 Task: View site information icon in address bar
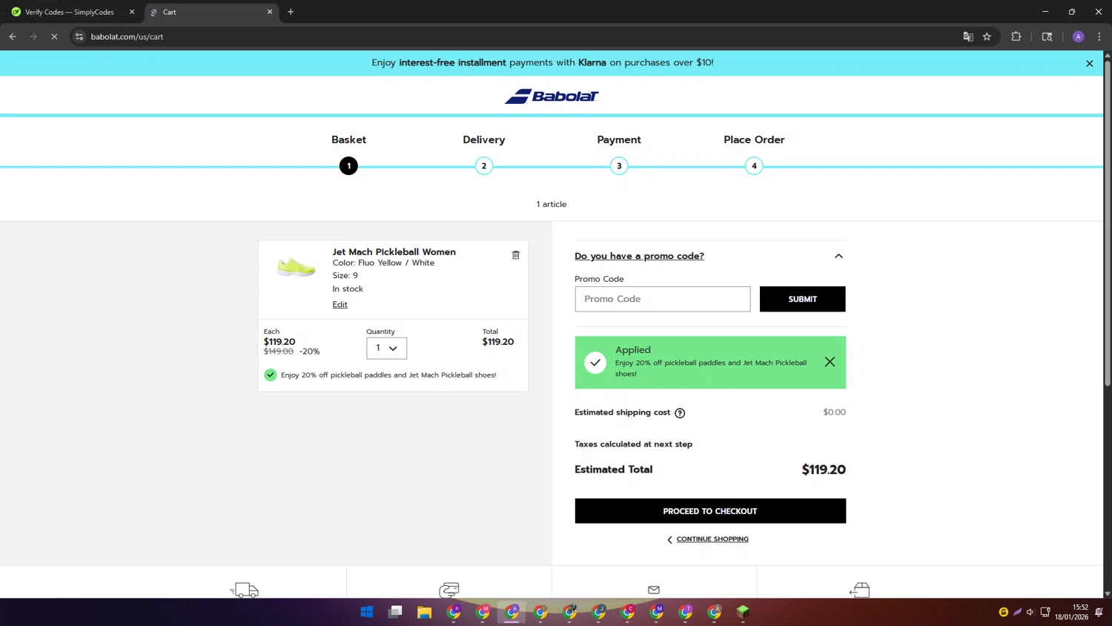pyautogui.click(x=79, y=36)
